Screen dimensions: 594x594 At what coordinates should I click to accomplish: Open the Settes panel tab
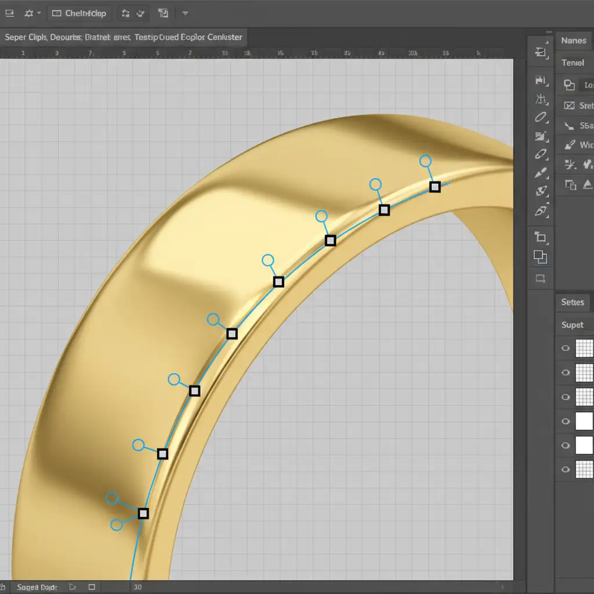(x=573, y=302)
